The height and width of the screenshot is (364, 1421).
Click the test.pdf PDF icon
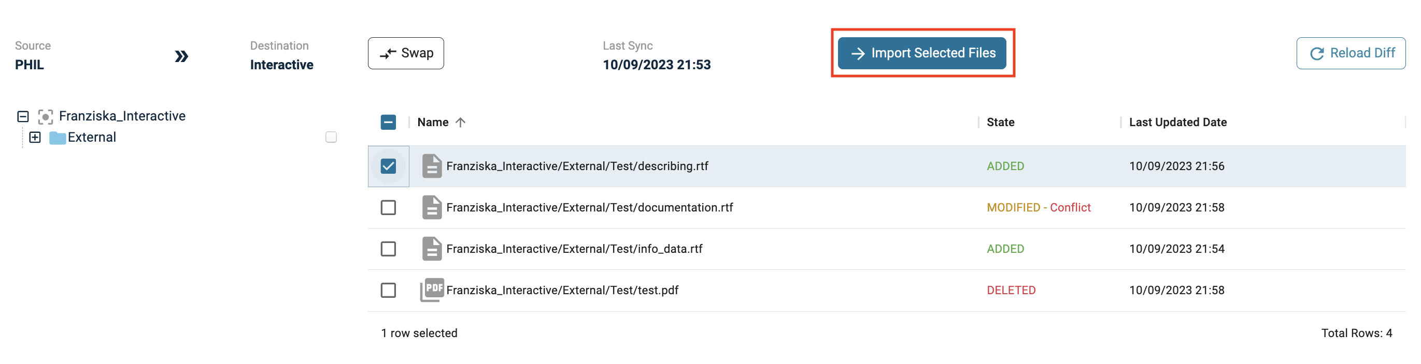[x=432, y=290]
